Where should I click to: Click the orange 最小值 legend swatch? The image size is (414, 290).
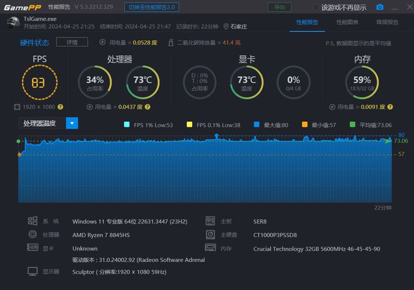304,124
